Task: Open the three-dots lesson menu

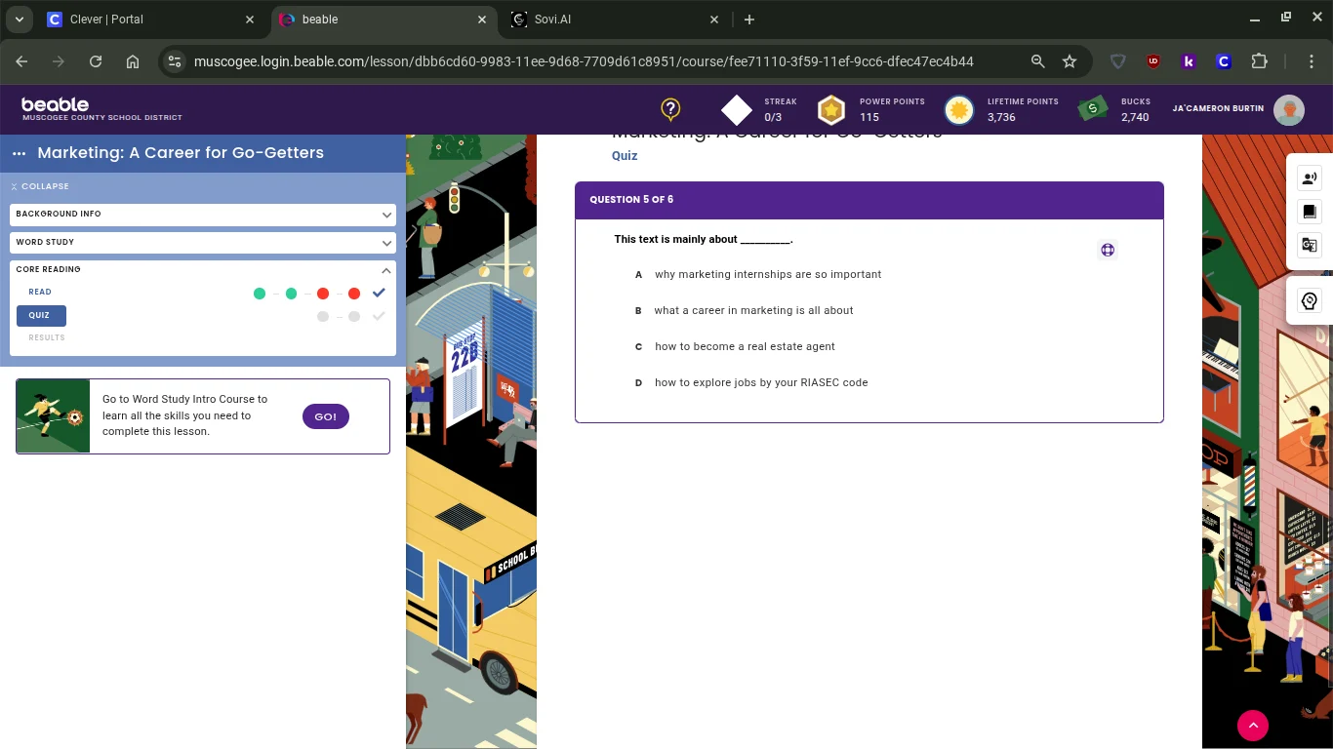Action: [x=19, y=153]
